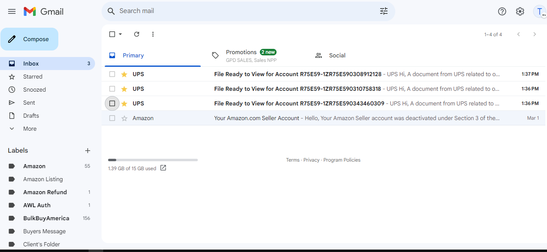This screenshot has height=252, width=547.
Task: Open storage management link icon
Action: click(x=163, y=168)
